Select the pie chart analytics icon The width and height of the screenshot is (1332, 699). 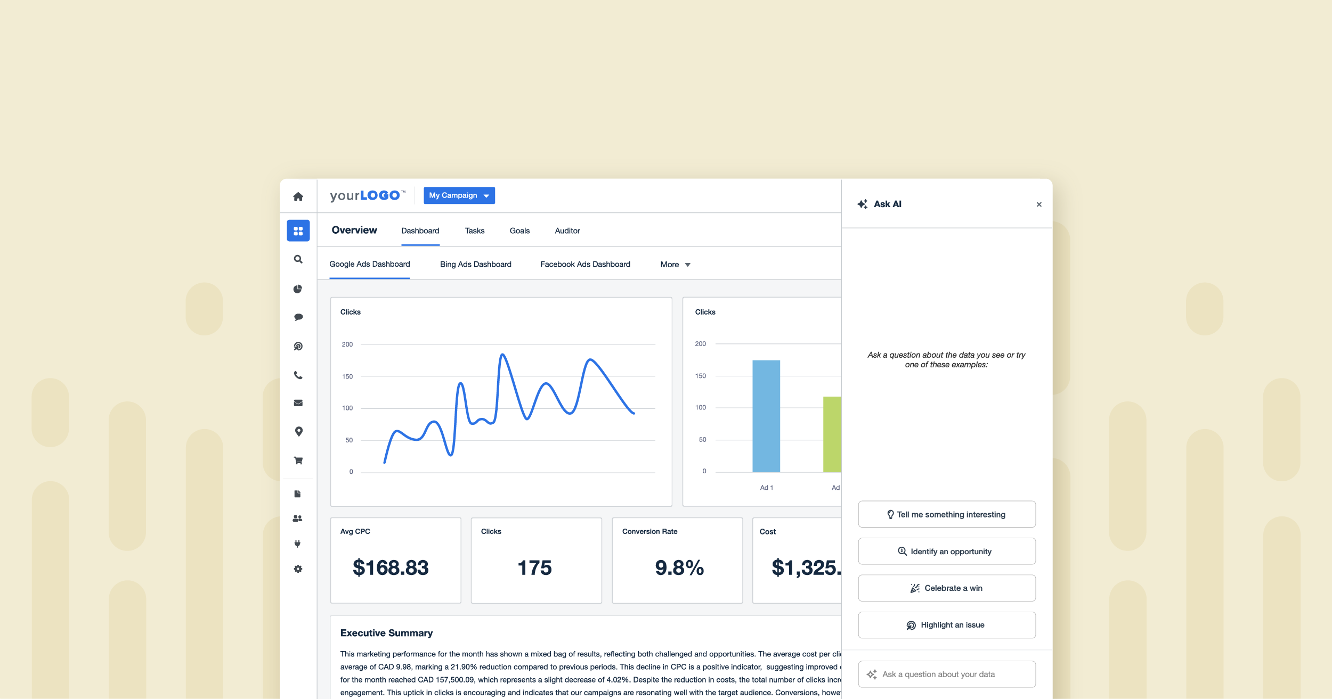point(298,289)
